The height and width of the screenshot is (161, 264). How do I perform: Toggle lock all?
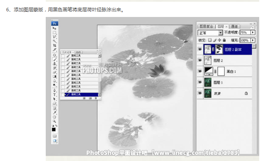(x=224, y=40)
